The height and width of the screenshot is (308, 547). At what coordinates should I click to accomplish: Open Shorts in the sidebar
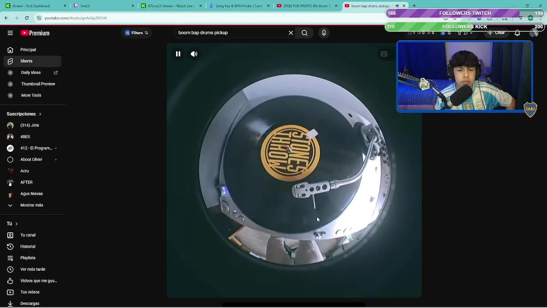click(32, 61)
